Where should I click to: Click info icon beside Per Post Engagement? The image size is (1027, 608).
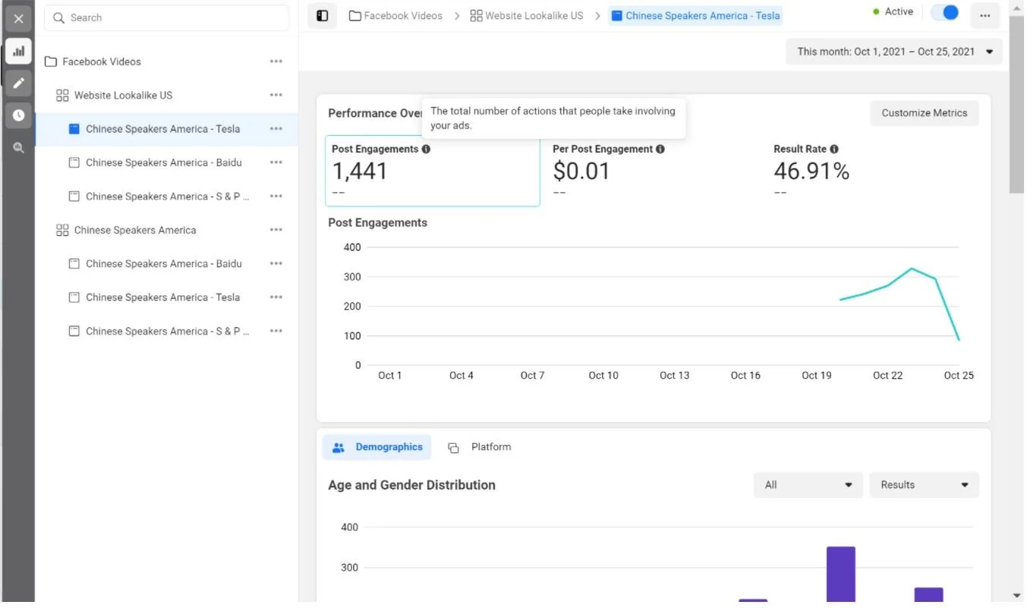click(660, 150)
